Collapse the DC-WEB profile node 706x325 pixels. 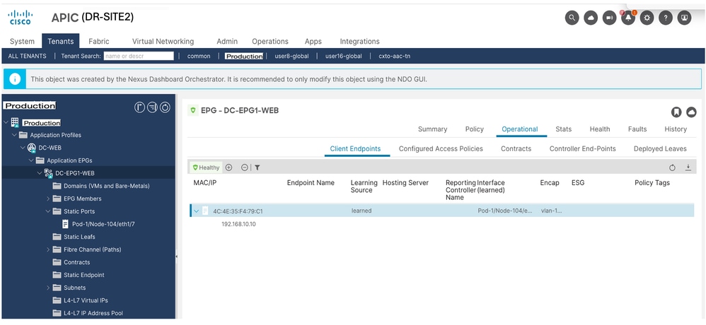pyautogui.click(x=23, y=148)
